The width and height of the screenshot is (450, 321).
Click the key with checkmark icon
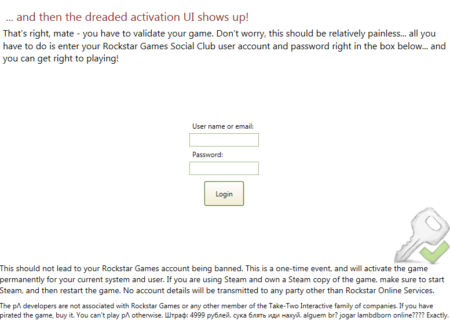[x=422, y=235]
